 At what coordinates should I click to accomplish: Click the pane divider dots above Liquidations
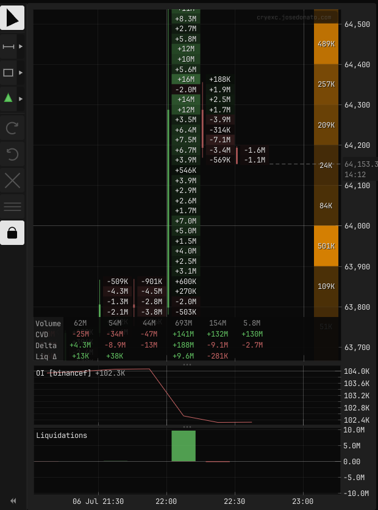coord(187,427)
